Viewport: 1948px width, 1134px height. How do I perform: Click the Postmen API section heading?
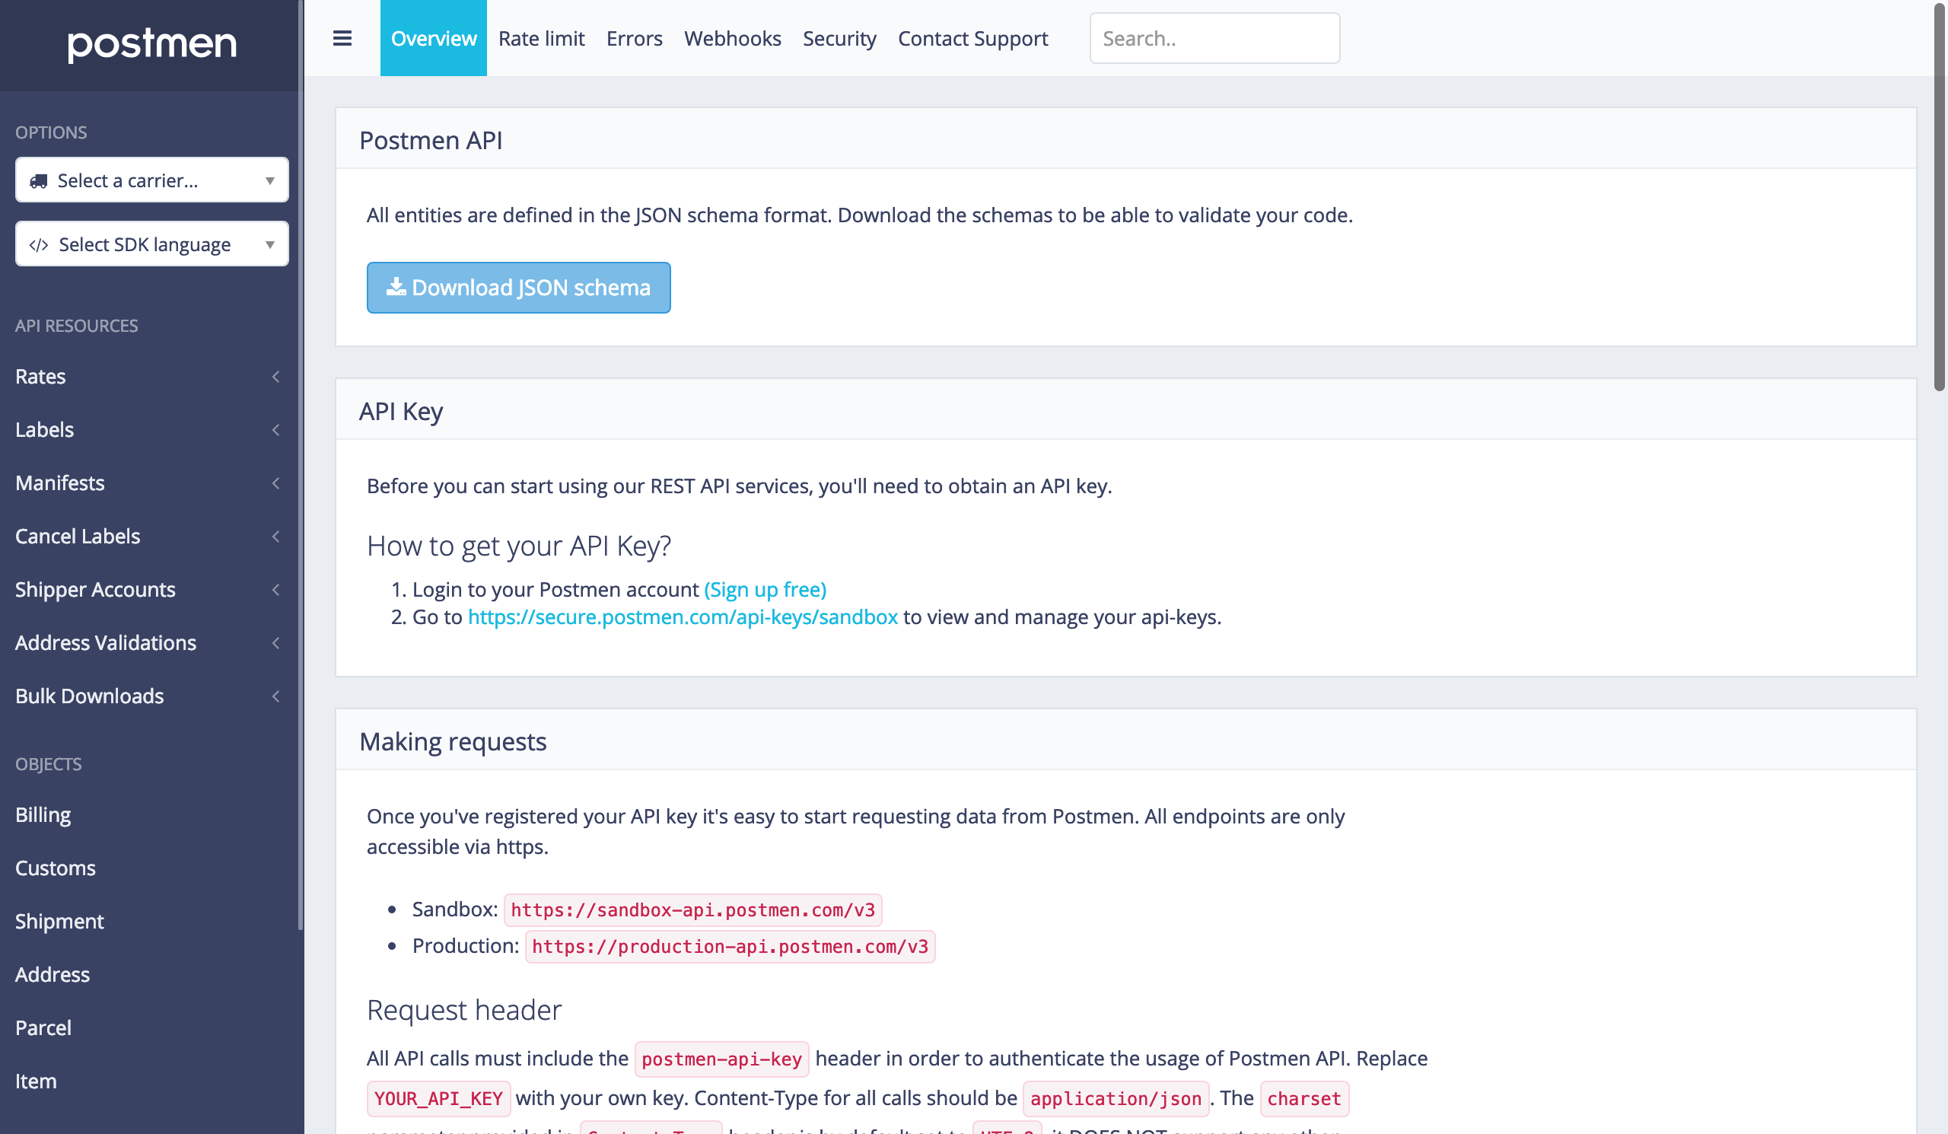click(x=431, y=140)
